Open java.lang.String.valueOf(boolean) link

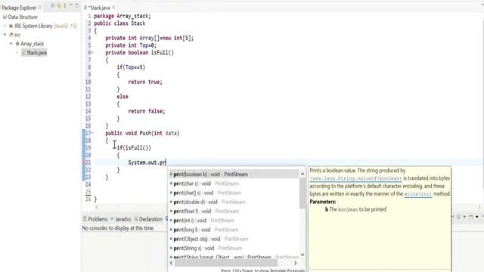point(355,178)
